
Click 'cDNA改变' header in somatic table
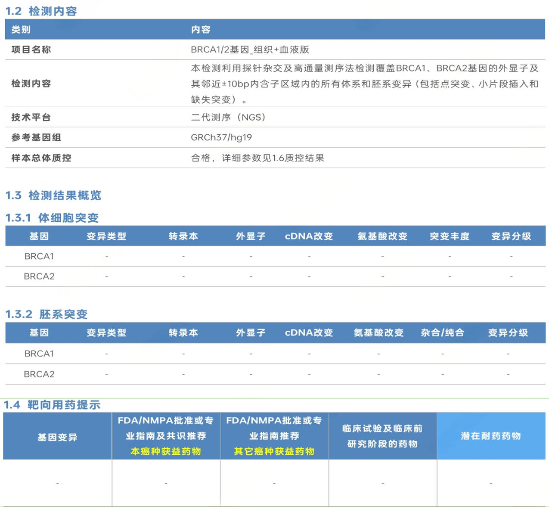309,236
